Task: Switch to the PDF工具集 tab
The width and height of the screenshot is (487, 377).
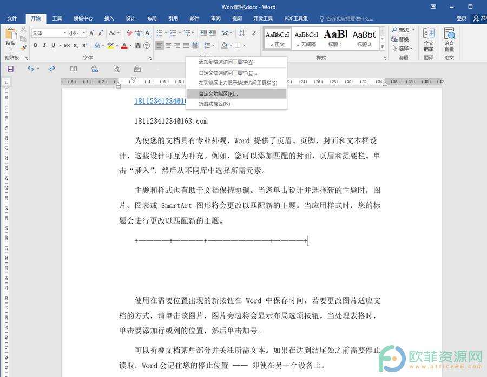Action: point(296,18)
